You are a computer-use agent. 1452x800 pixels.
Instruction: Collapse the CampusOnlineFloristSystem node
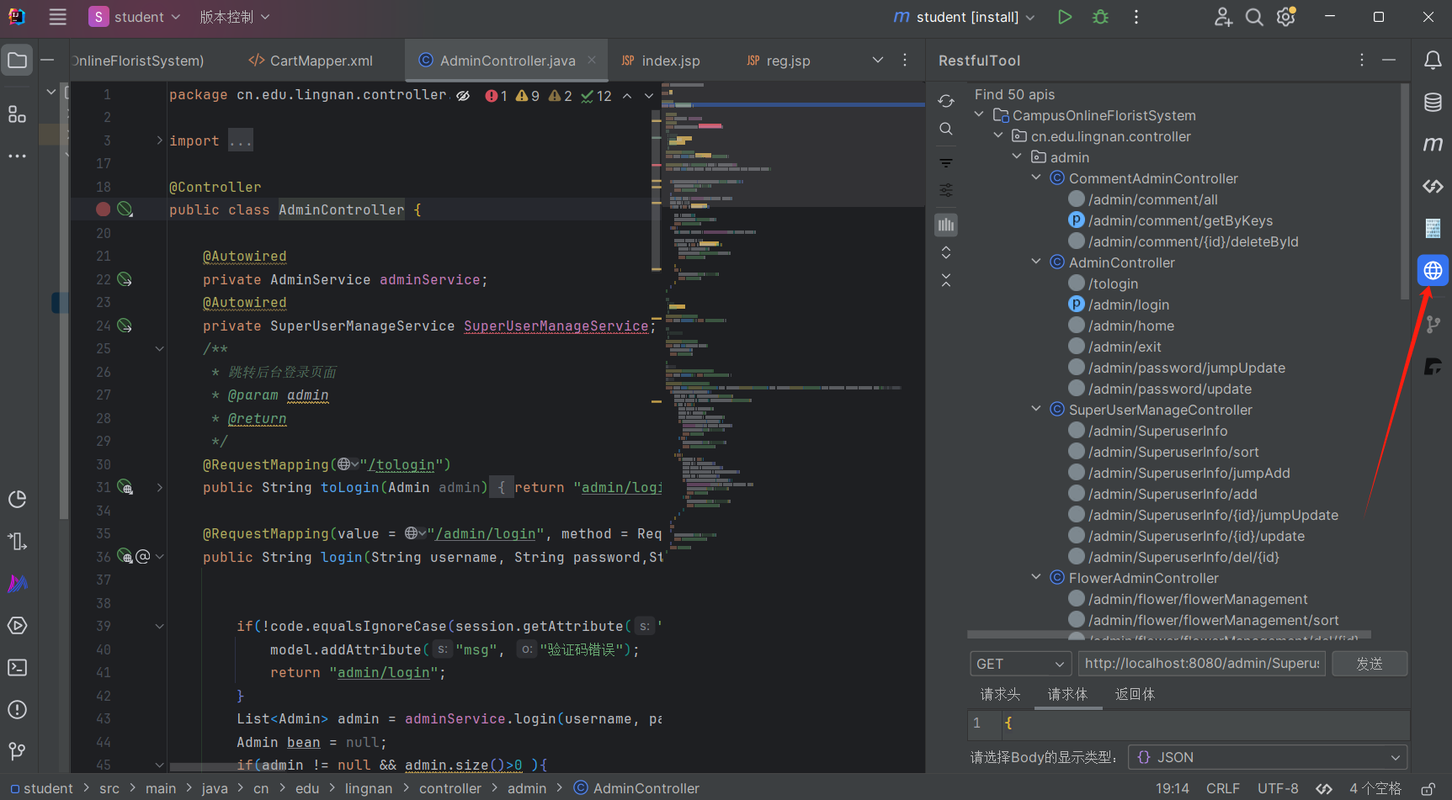coord(979,114)
